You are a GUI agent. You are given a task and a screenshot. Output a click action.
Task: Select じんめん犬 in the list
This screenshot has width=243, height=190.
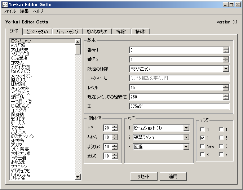[43, 106]
